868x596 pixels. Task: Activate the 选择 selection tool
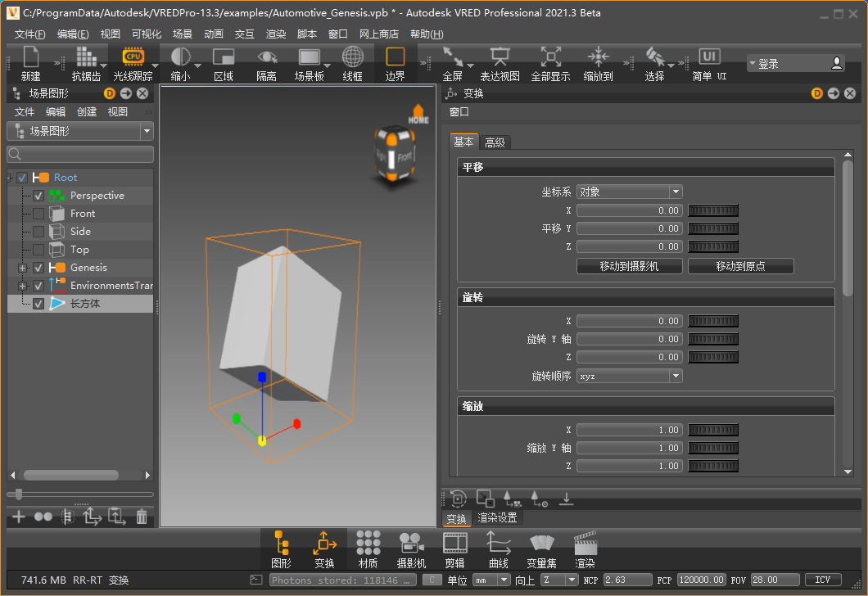tap(655, 64)
